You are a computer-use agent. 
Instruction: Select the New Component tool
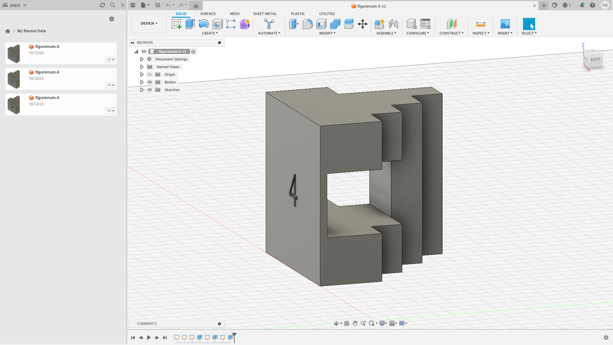[x=379, y=24]
